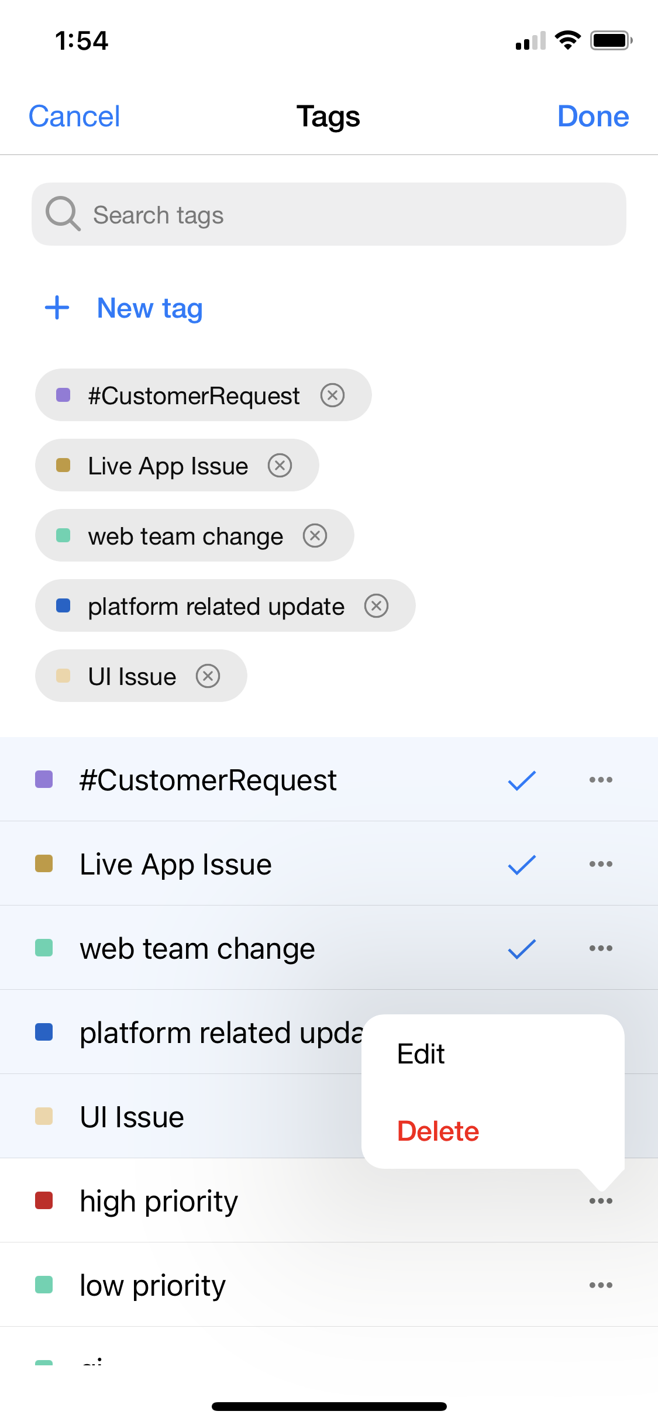658x1425 pixels.
Task: Remove the #CustomerRequest tag chip
Action: coord(332,395)
